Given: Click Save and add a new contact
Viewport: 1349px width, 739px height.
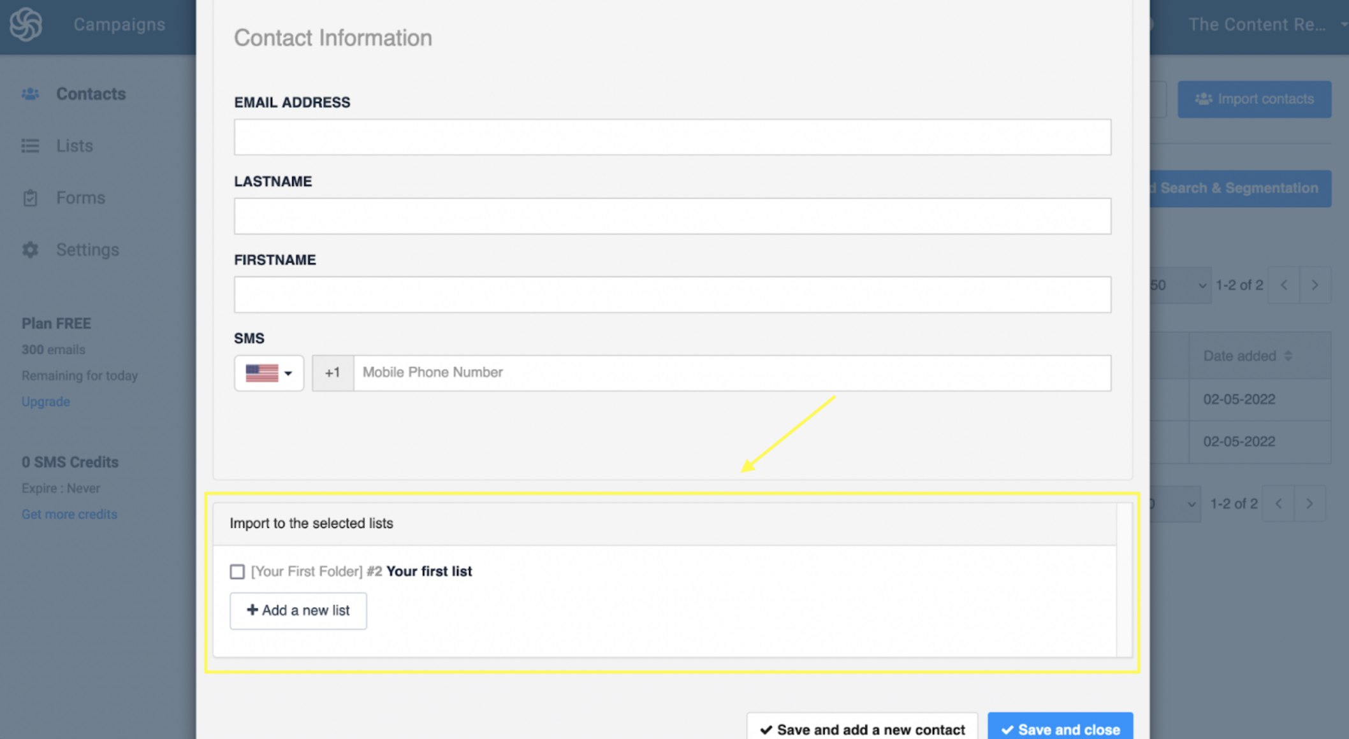Looking at the screenshot, I should tap(862, 729).
